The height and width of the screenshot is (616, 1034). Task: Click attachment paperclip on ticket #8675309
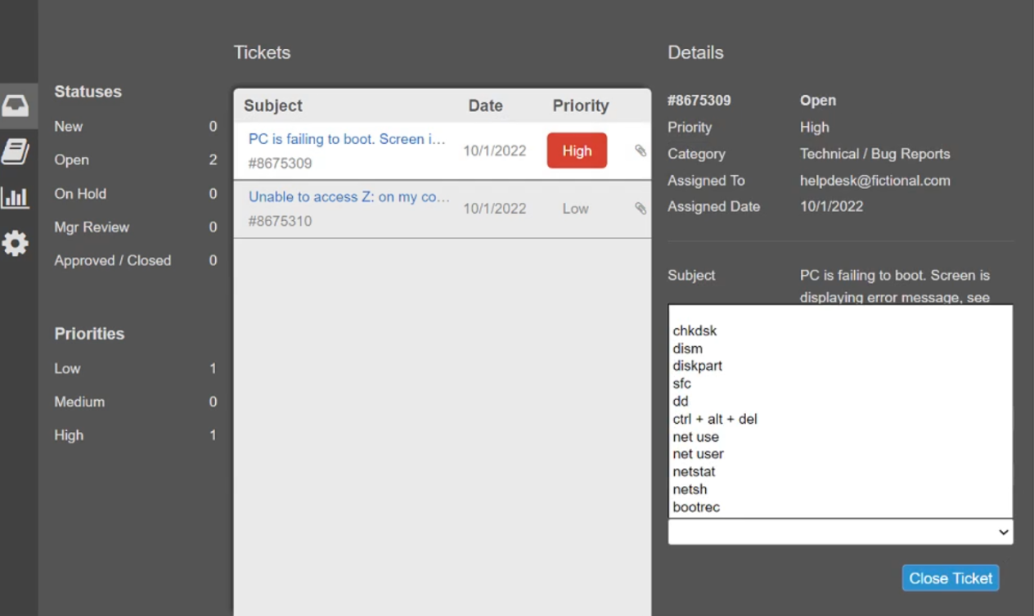click(x=641, y=151)
